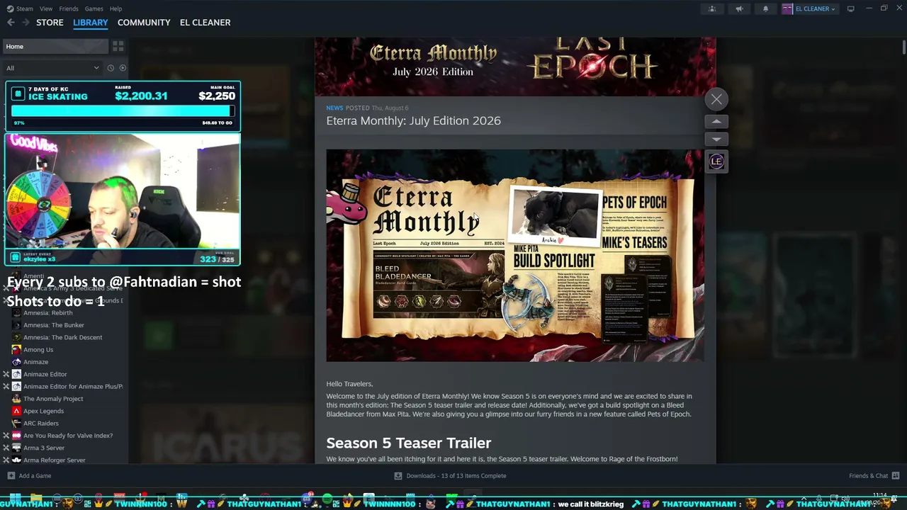Viewport: 907px width, 510px height.
Task: Open the Friends menu
Action: [x=69, y=8]
